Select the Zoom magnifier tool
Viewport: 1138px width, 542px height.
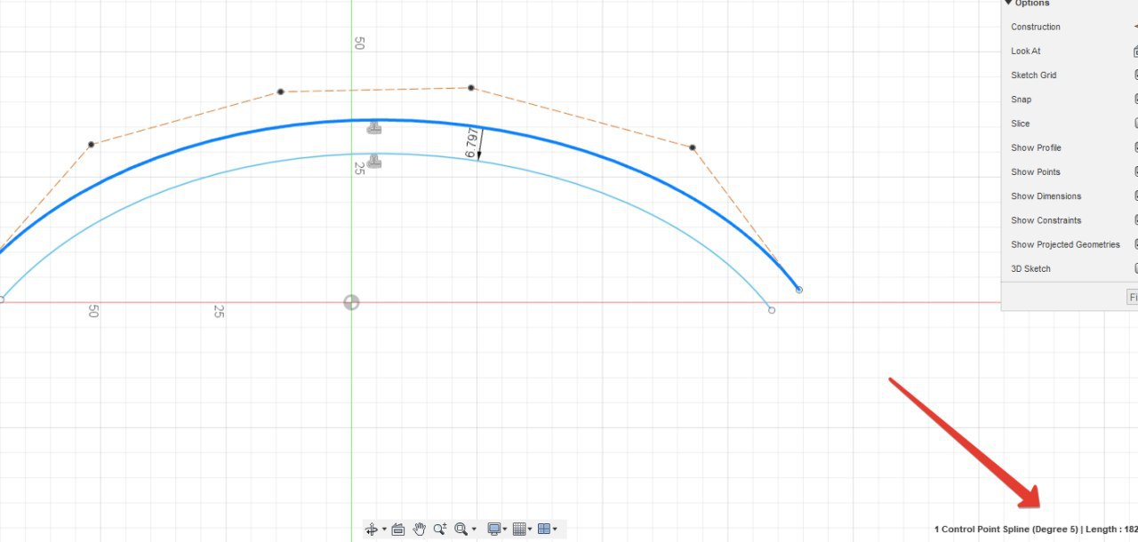(x=440, y=529)
